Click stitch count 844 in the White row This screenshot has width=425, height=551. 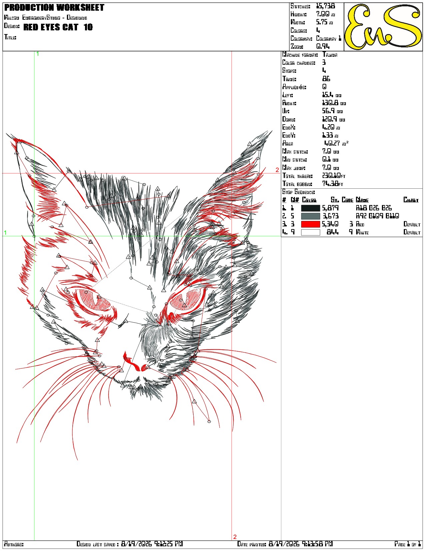(332, 232)
